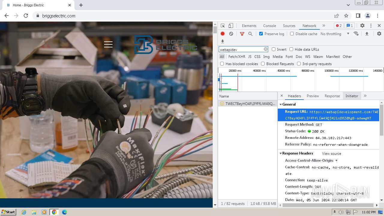Open the Windows Start menu
The height and width of the screenshot is (216, 384).
8,212
